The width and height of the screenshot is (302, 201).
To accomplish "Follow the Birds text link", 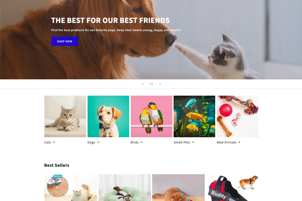I will coord(134,142).
